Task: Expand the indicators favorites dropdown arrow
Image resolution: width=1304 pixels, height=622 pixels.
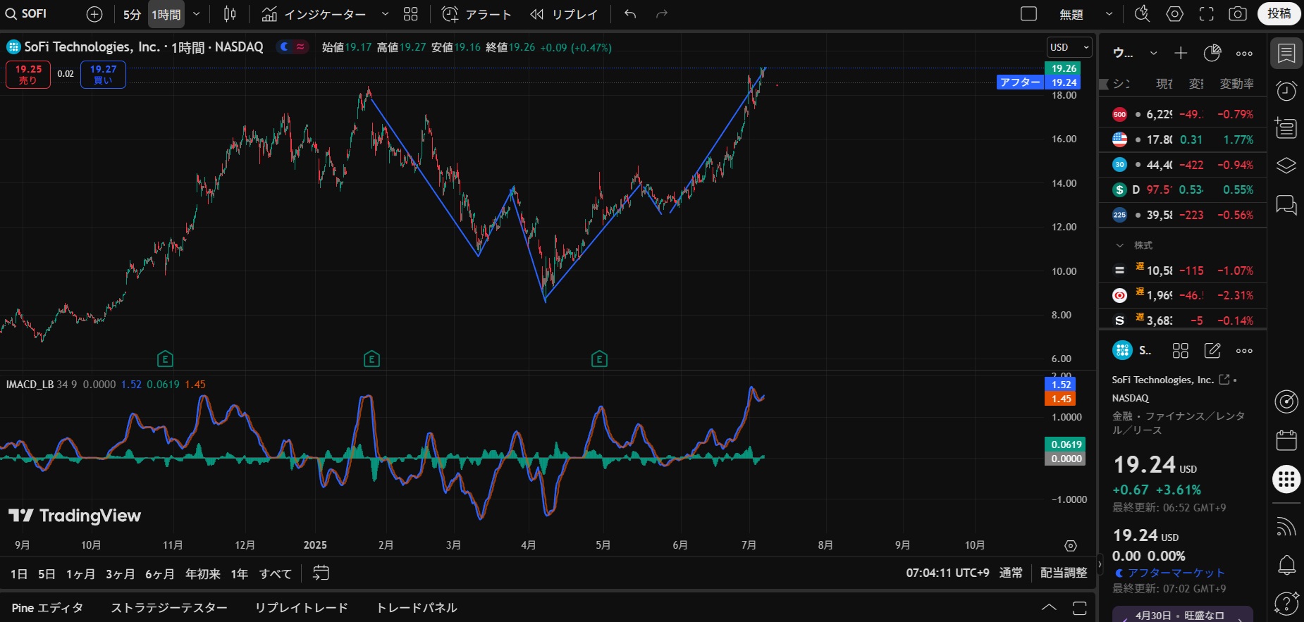Action: point(385,14)
